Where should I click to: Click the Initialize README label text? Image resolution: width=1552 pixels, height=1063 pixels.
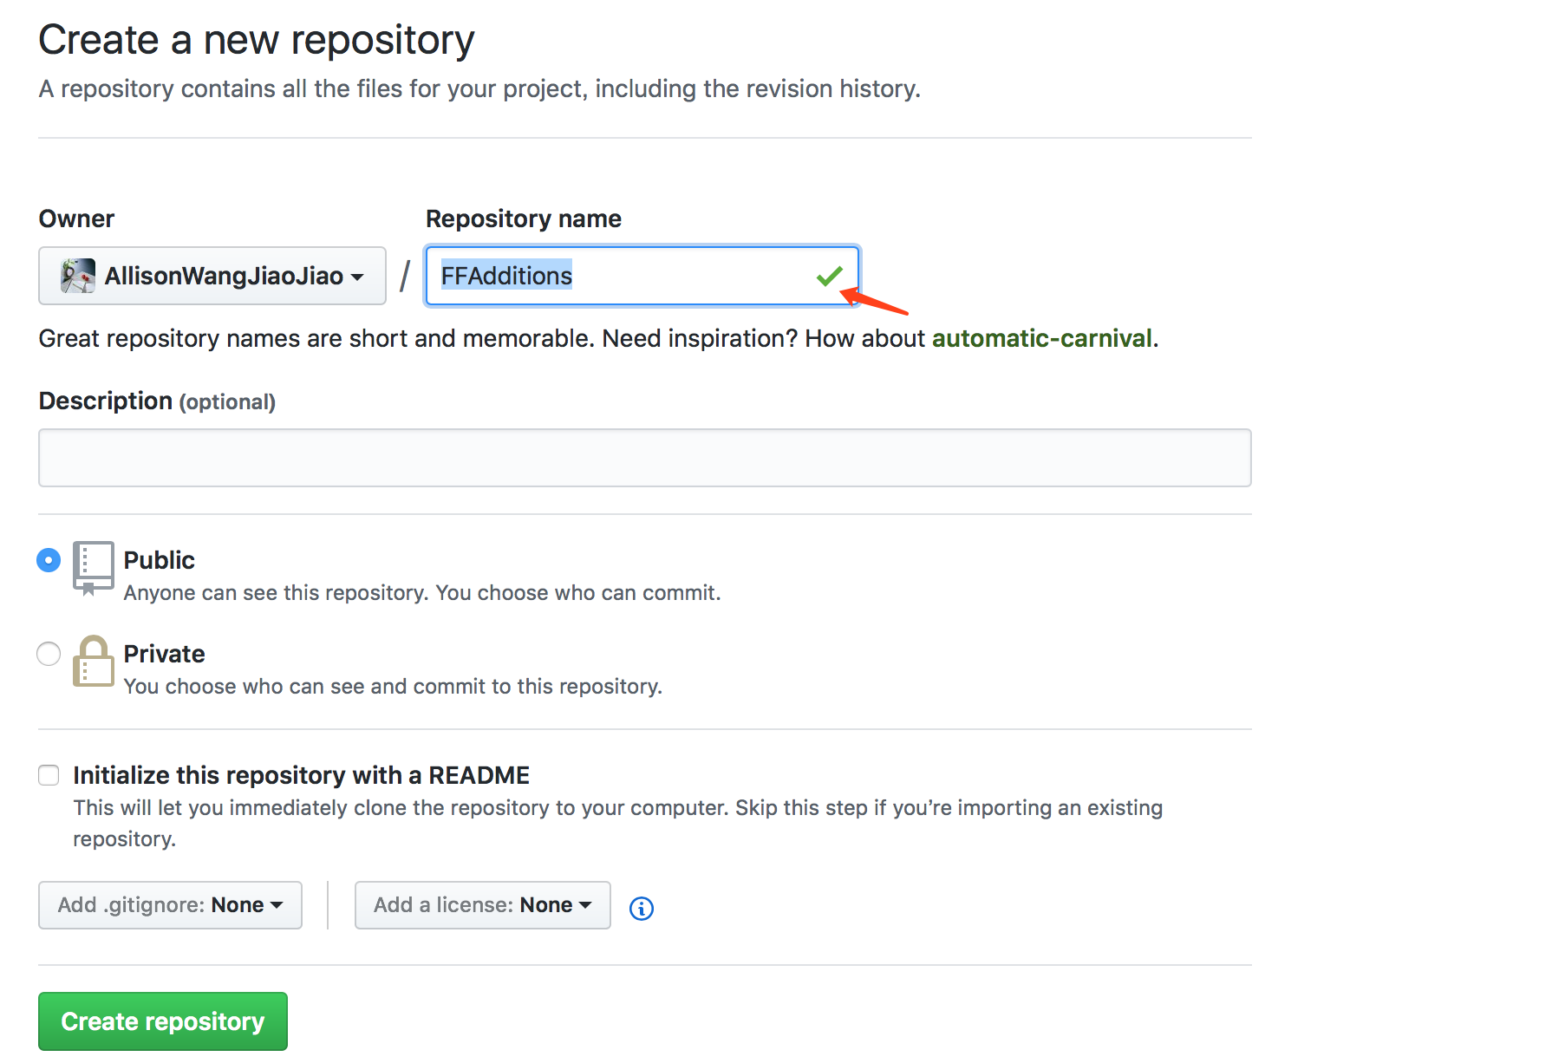(302, 775)
